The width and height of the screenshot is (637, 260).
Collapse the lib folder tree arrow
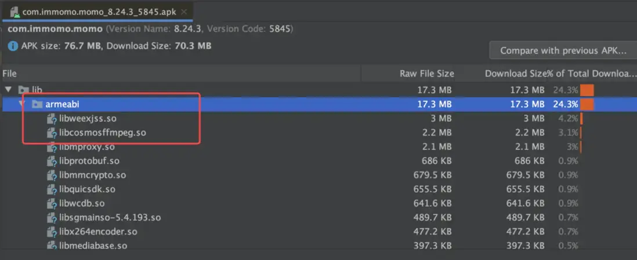point(8,90)
